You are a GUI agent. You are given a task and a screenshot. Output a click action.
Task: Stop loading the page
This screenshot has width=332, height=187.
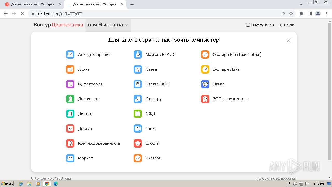[22, 14]
